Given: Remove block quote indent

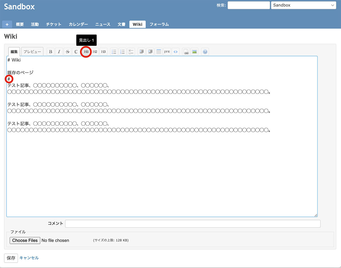Looking at the screenshot, I should [150, 52].
